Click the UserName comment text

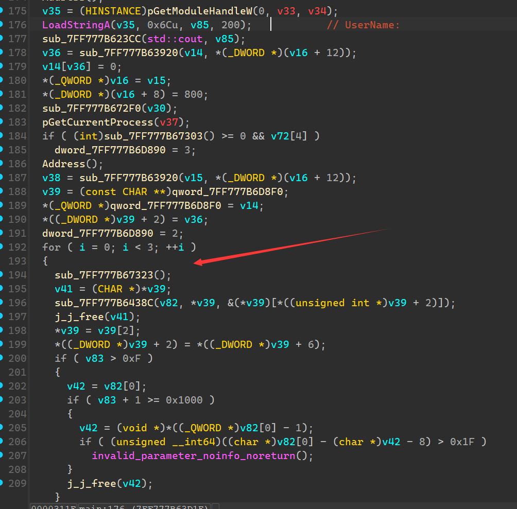[x=372, y=25]
